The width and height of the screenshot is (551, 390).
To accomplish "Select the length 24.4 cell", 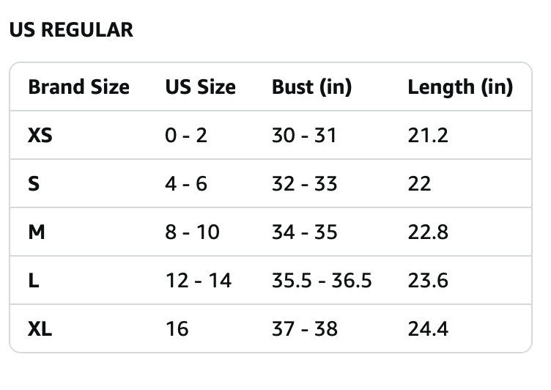I will (x=428, y=328).
